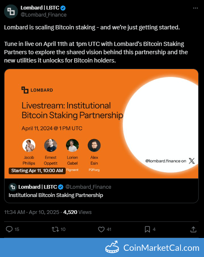The height and width of the screenshot is (257, 204).
Task: Click the Lombard profile avatar at top
Action: (x=11, y=12)
